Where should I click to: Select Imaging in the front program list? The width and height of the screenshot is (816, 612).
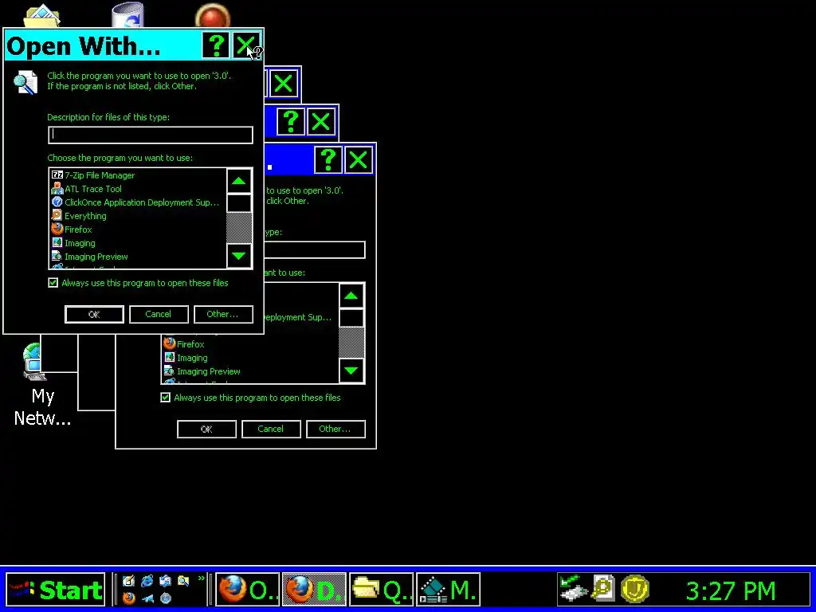(x=73, y=243)
